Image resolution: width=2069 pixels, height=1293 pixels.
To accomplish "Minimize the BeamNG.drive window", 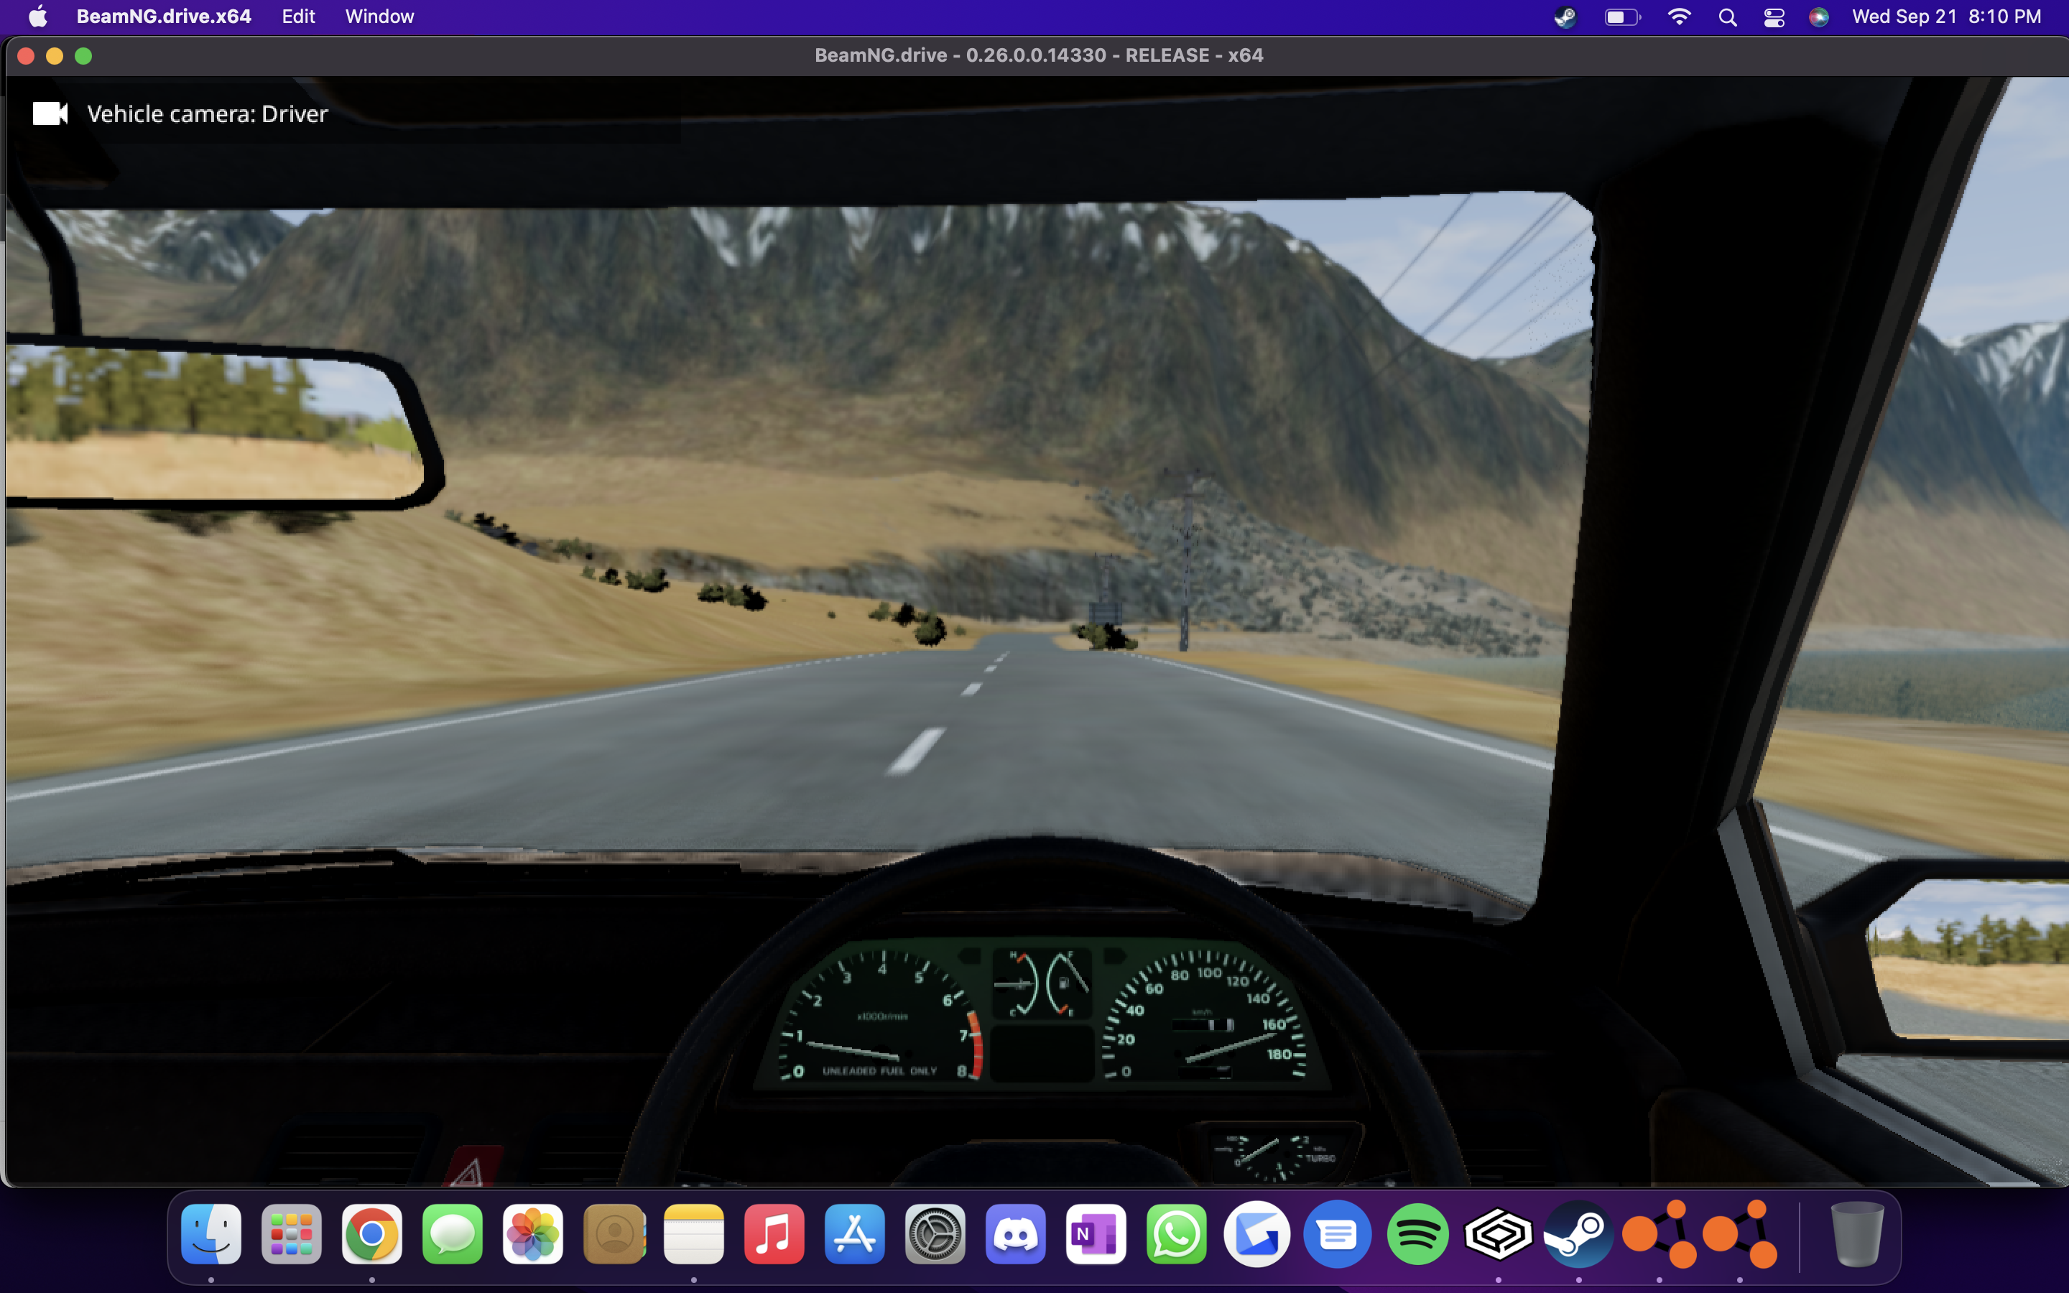I will click(x=55, y=55).
